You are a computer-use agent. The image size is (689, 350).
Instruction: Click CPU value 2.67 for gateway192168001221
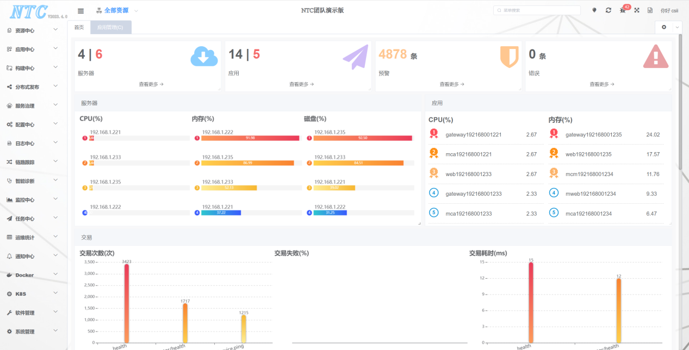tap(531, 135)
